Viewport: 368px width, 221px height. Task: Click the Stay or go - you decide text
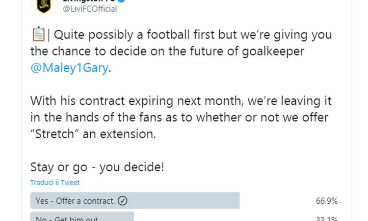pos(97,167)
